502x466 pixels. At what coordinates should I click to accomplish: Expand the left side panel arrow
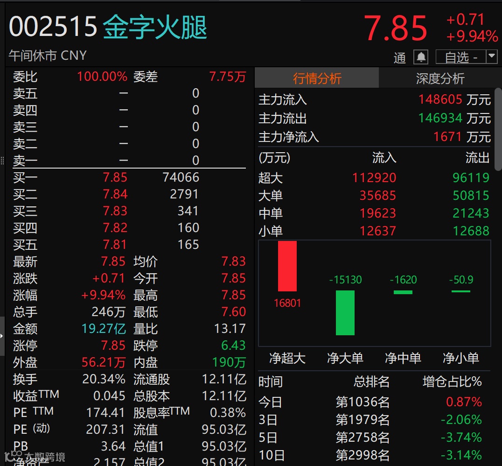tap(2, 336)
